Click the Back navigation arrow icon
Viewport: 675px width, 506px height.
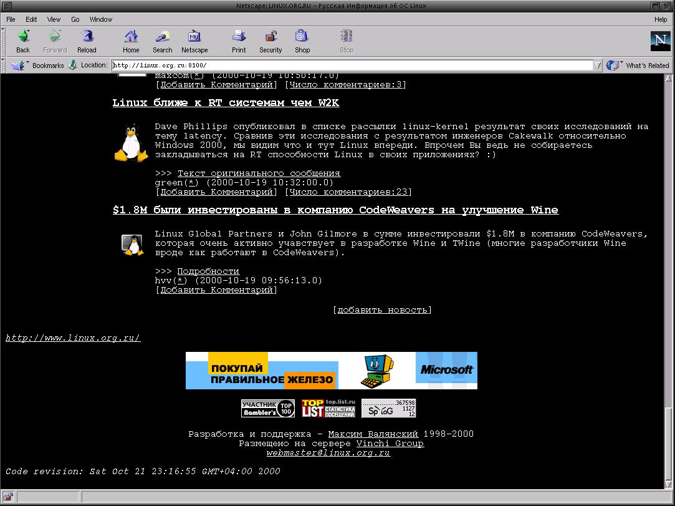click(x=23, y=37)
